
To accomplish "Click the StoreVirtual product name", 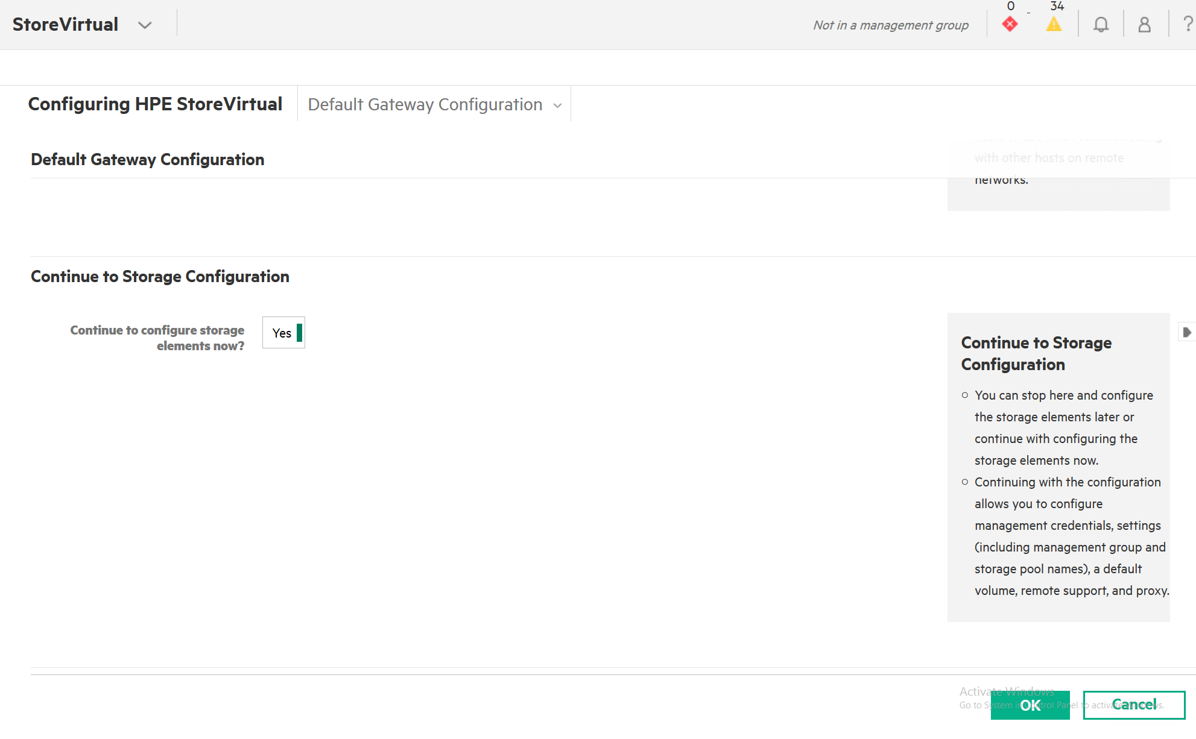I will coord(65,24).
